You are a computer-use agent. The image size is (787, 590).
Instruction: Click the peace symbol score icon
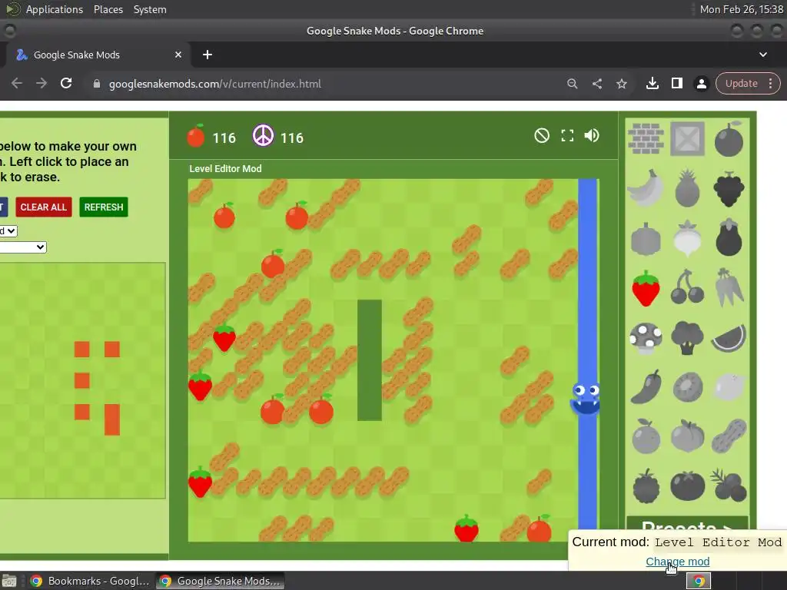263,136
